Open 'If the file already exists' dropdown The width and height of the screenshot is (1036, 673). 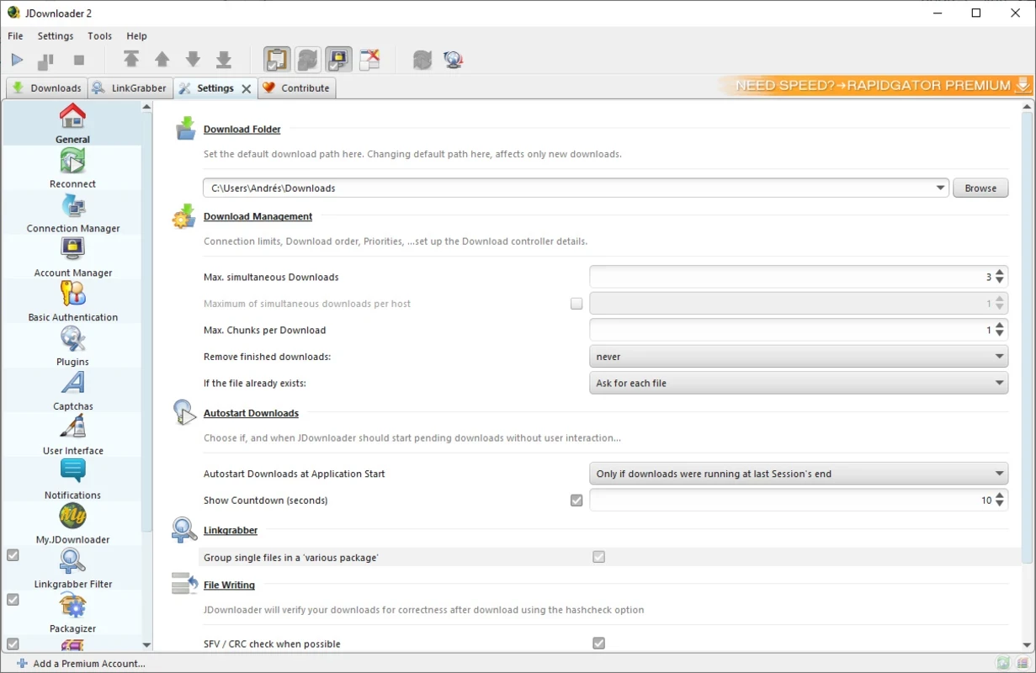pos(798,383)
